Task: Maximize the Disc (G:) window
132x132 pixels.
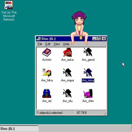Action: [99, 39]
